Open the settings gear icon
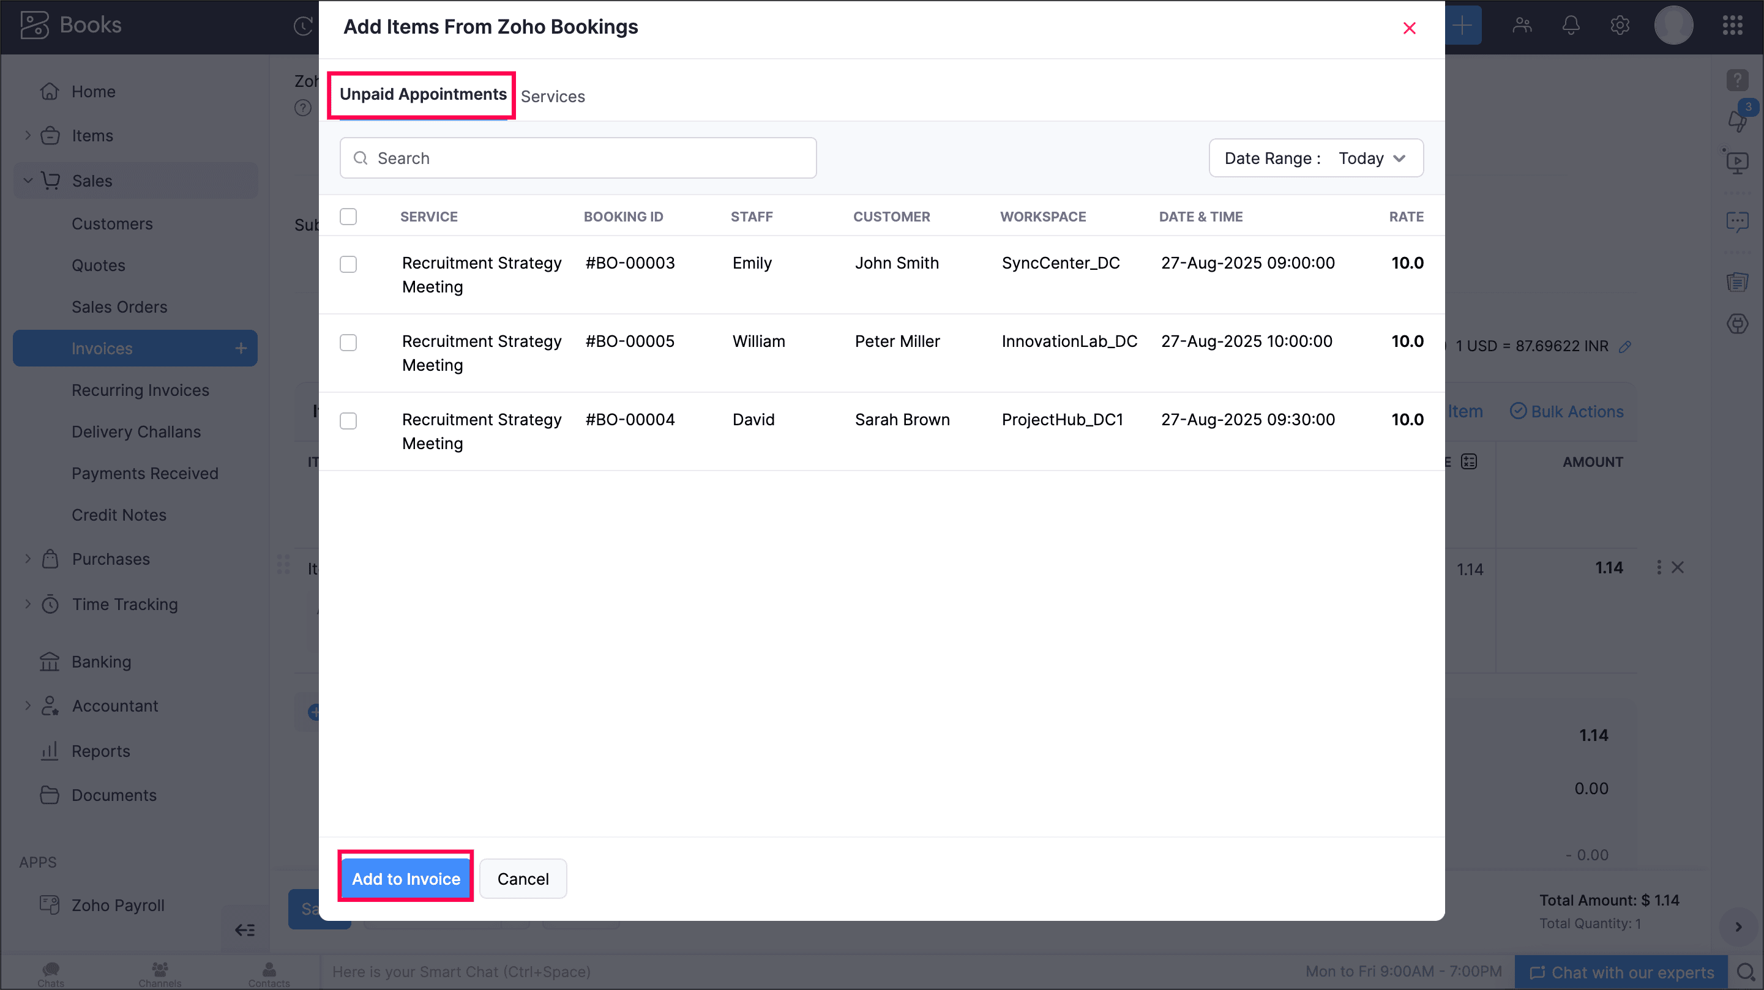The width and height of the screenshot is (1764, 990). (1619, 26)
